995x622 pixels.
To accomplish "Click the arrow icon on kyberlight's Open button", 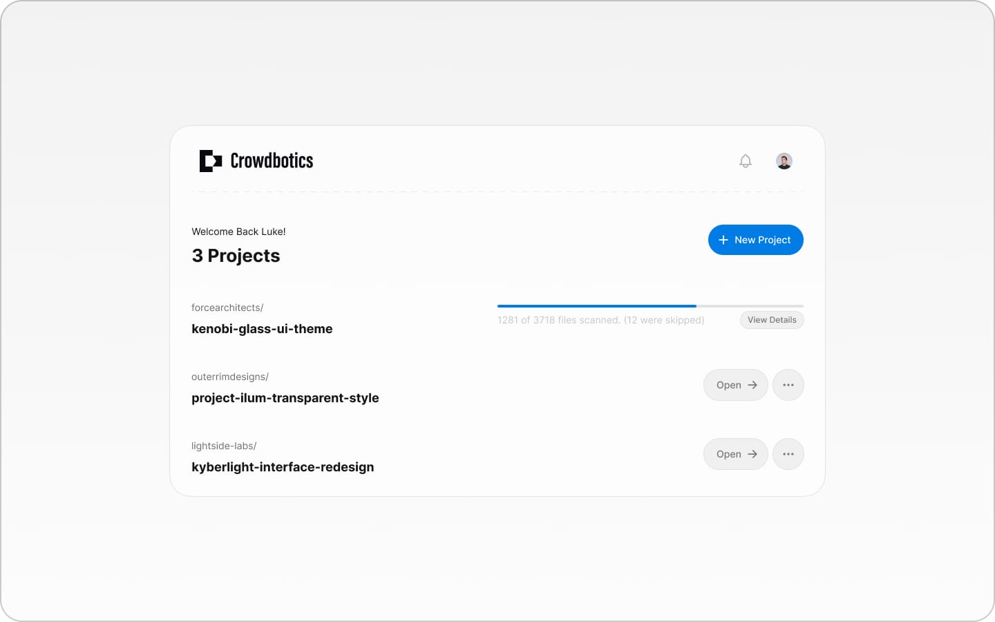I will click(752, 454).
